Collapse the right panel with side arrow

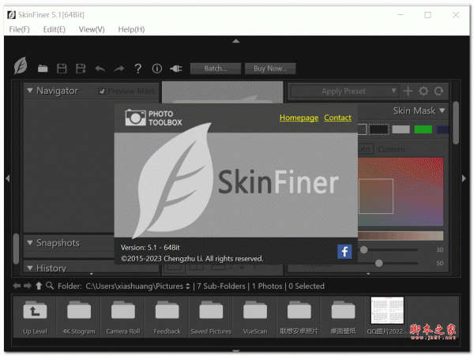coord(464,178)
